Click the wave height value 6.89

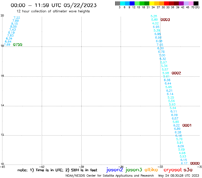coord(177,129)
